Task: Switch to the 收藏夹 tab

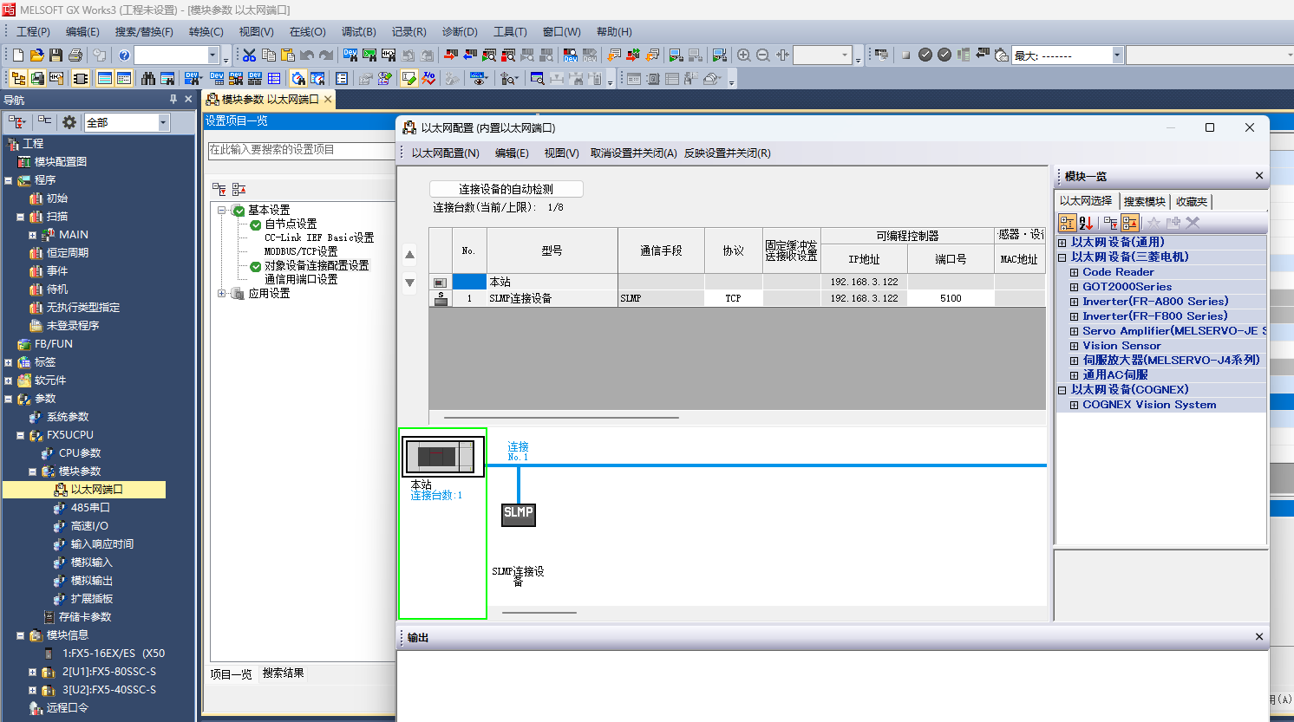Action: pos(1191,202)
